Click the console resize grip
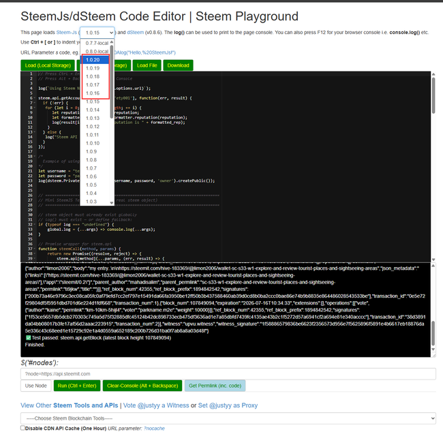The height and width of the screenshot is (436, 443). (x=433, y=355)
